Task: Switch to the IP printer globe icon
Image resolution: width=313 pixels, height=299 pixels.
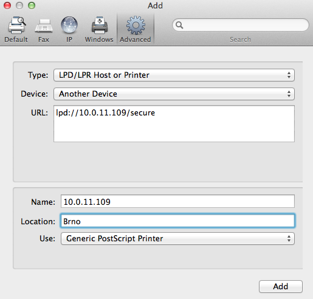Action: [69, 25]
